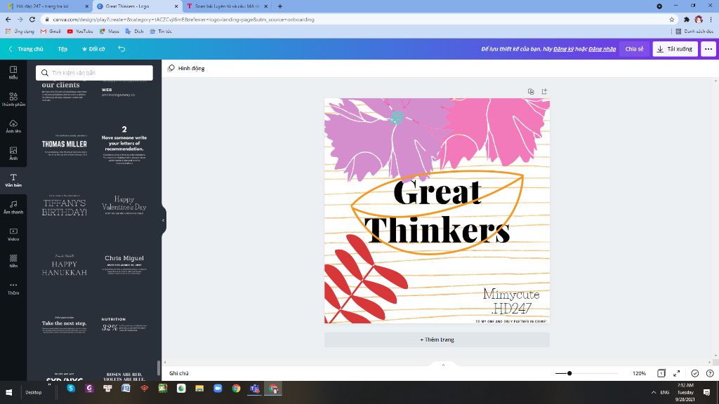Show more options via Thêm sidebar icon

point(13,288)
